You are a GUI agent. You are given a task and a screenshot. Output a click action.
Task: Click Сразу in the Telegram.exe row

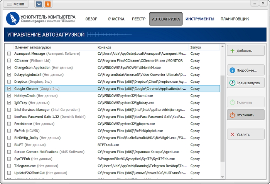click(195, 166)
